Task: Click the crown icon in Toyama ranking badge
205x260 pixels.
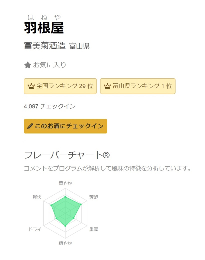Action: coord(107,86)
